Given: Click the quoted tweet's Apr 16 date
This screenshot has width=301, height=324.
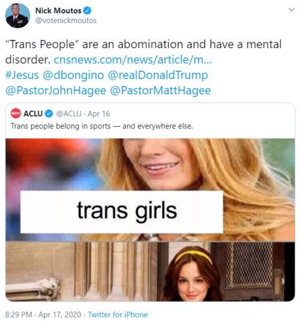Looking at the screenshot, I should [x=99, y=113].
